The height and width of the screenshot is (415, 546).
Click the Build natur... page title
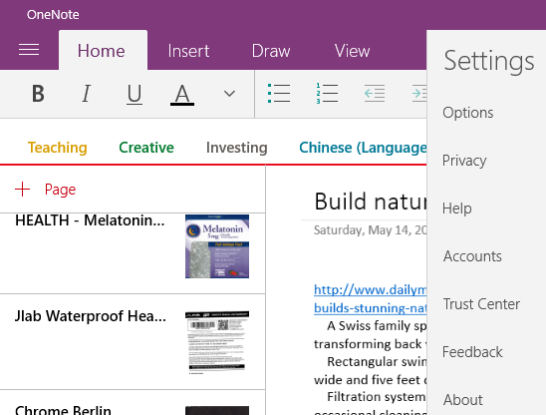pos(371,202)
